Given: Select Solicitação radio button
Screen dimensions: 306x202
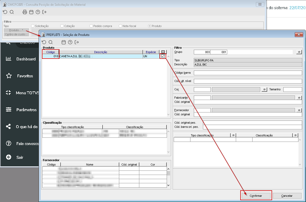Looking at the screenshot, I should (33, 26).
